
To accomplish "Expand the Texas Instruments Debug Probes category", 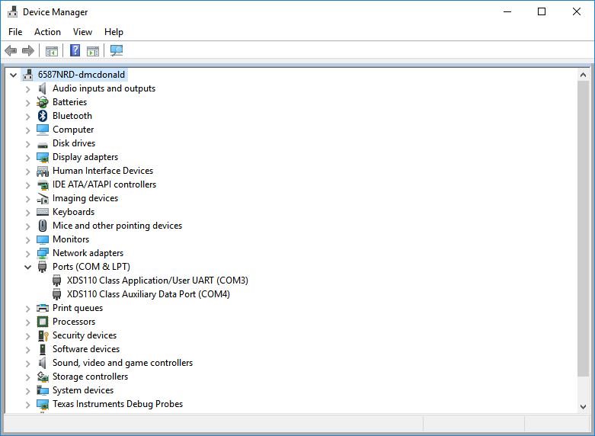I will tap(27, 405).
